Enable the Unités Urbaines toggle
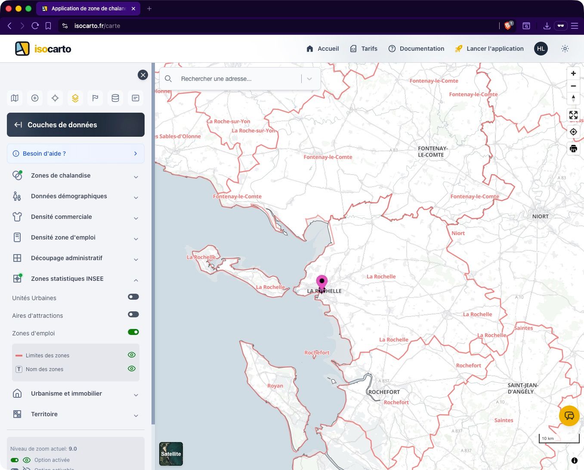Image resolution: width=584 pixels, height=470 pixels. coord(133,297)
